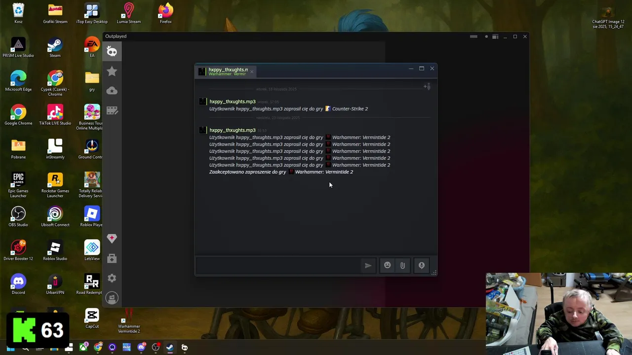Open Lumia Stream desktop shortcut
This screenshot has width=632, height=355.
pos(129,14)
